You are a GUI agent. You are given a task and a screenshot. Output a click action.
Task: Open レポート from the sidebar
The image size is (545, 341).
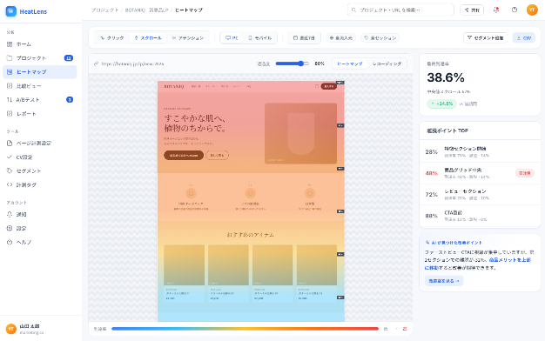point(40,114)
